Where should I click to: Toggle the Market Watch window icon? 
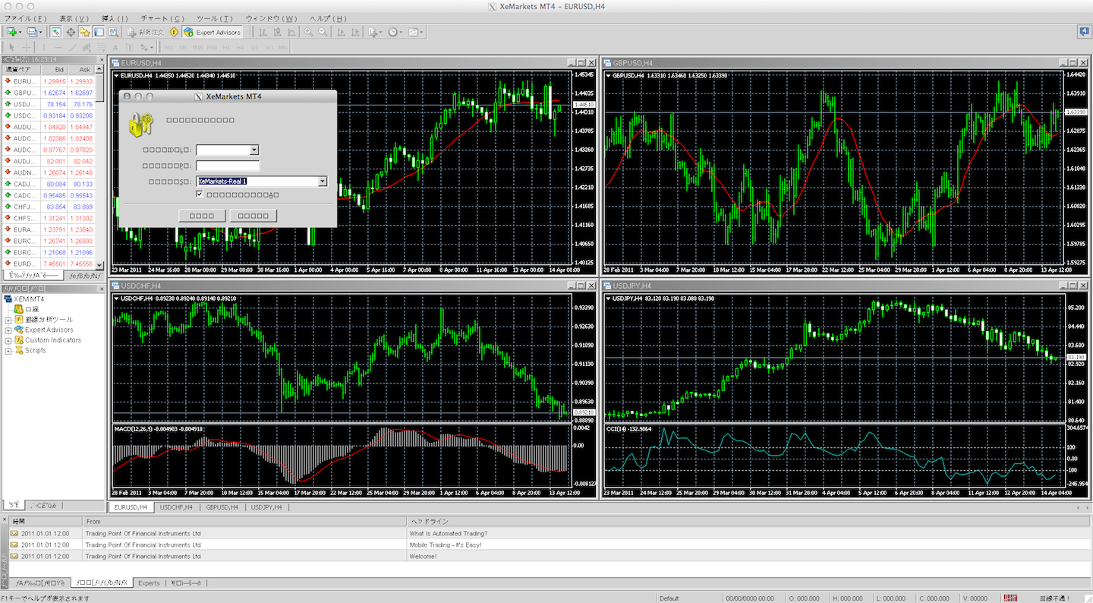pos(55,32)
